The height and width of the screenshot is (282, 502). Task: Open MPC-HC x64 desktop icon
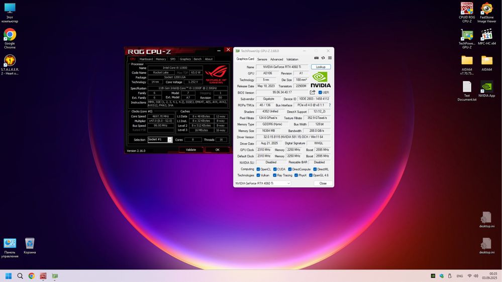pyautogui.click(x=486, y=37)
